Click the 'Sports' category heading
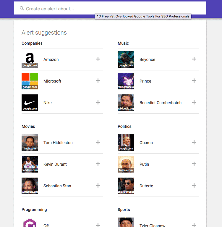Screen dimensions: 222x227 point(124,210)
